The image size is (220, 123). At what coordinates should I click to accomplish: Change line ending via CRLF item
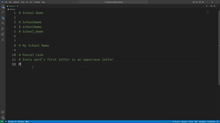tap(196, 122)
